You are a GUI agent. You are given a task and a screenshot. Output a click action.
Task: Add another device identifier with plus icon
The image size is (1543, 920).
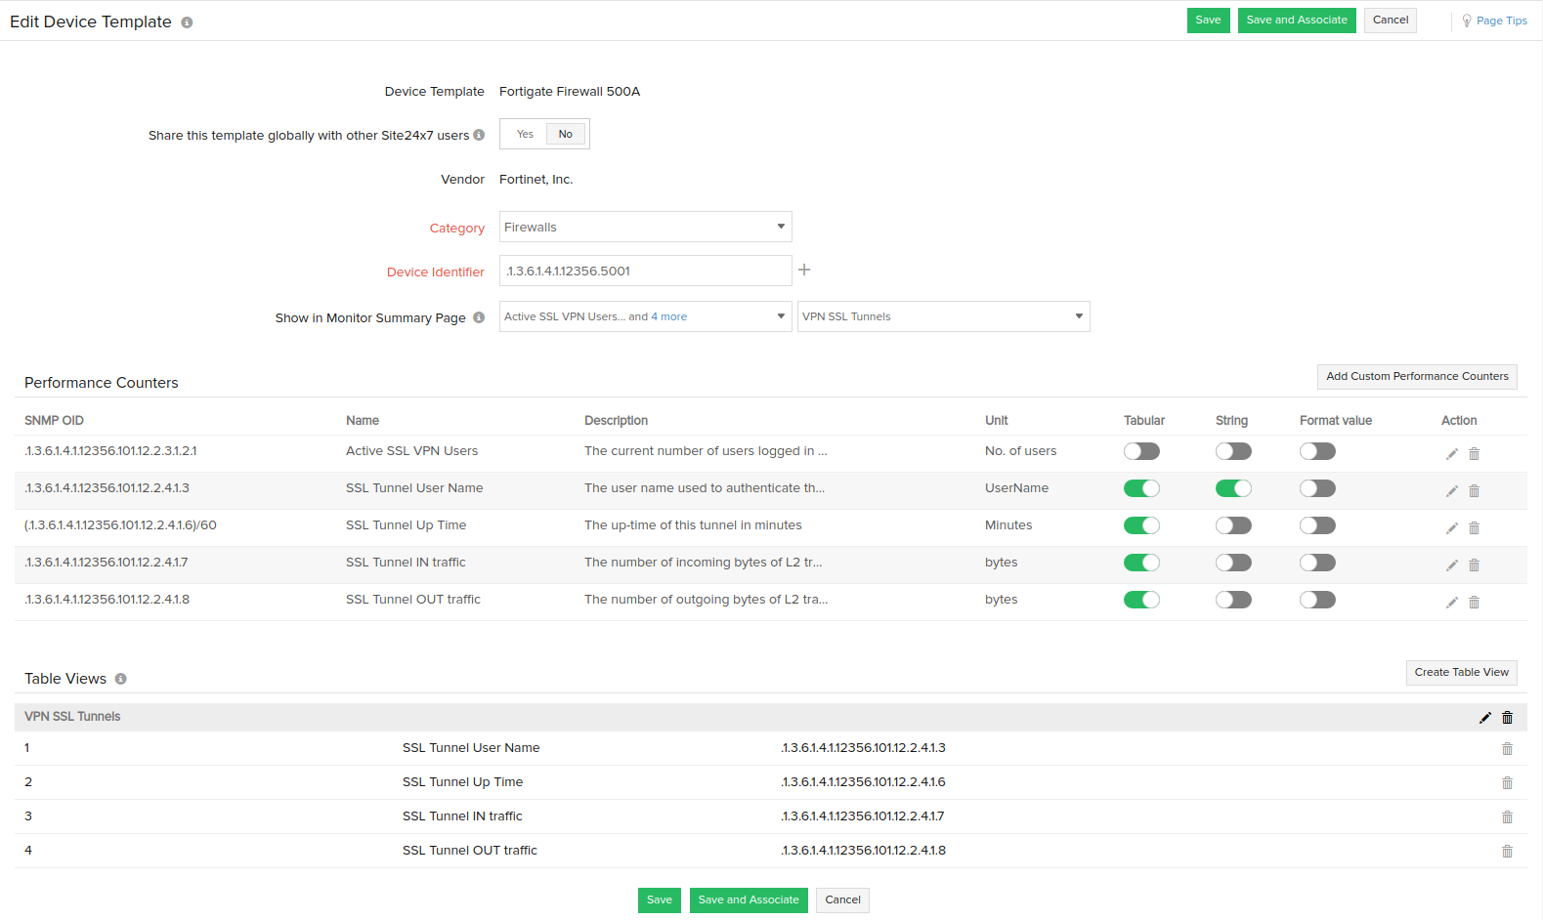click(804, 270)
